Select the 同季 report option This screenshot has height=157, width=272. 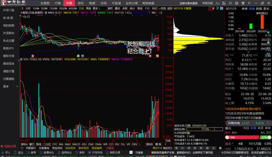(x=252, y=9)
